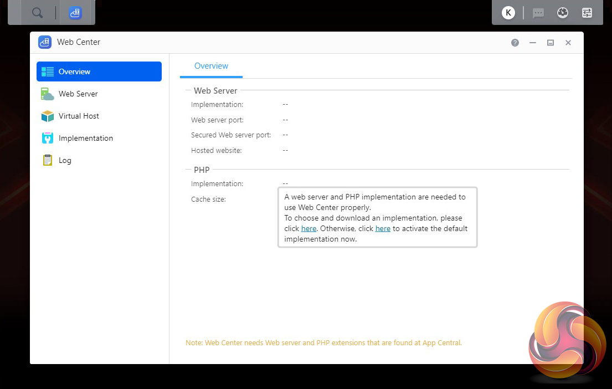The width and height of the screenshot is (612, 389).
Task: Open the user account K avatar
Action: [508, 13]
